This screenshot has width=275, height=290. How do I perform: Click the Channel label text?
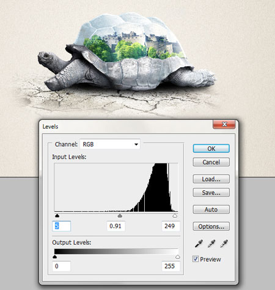point(66,144)
